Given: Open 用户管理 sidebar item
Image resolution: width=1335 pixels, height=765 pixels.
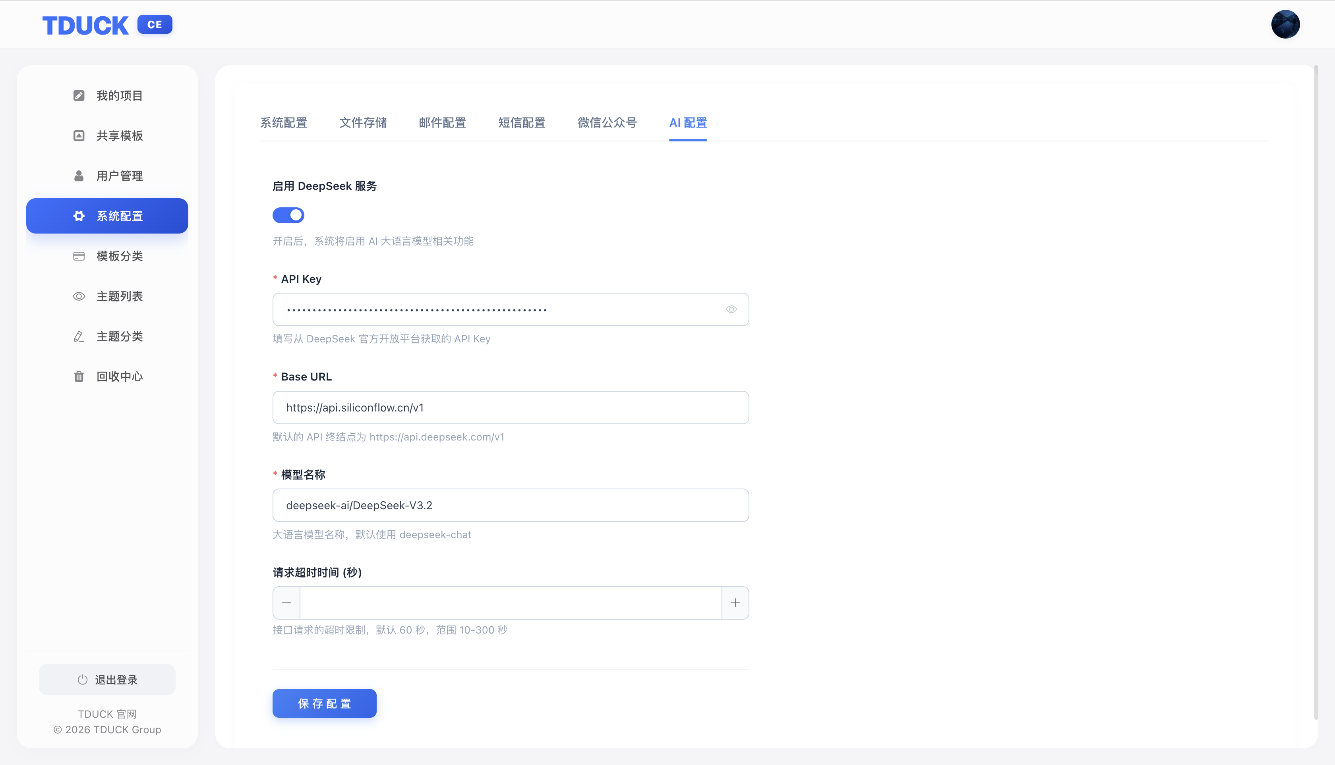Looking at the screenshot, I should coord(107,176).
